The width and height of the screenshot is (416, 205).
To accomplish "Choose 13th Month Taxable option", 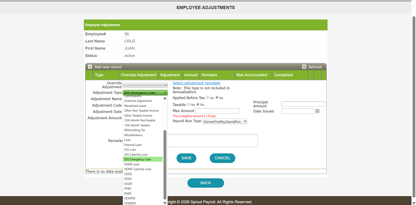I will coord(143,125).
